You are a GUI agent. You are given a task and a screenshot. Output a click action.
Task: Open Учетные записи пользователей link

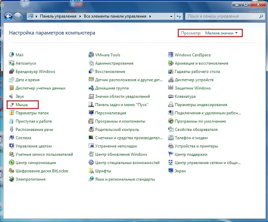click(44, 154)
